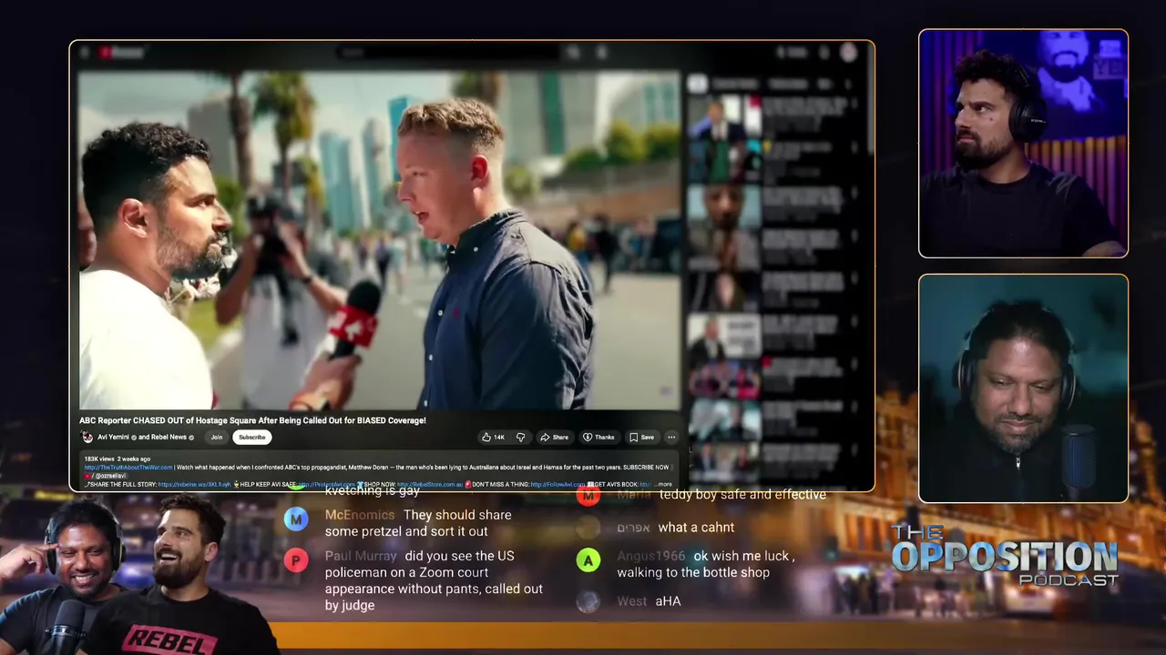Image resolution: width=1166 pixels, height=655 pixels.
Task: Click the '183K views 2 weeks ago' text
Action: click(118, 459)
